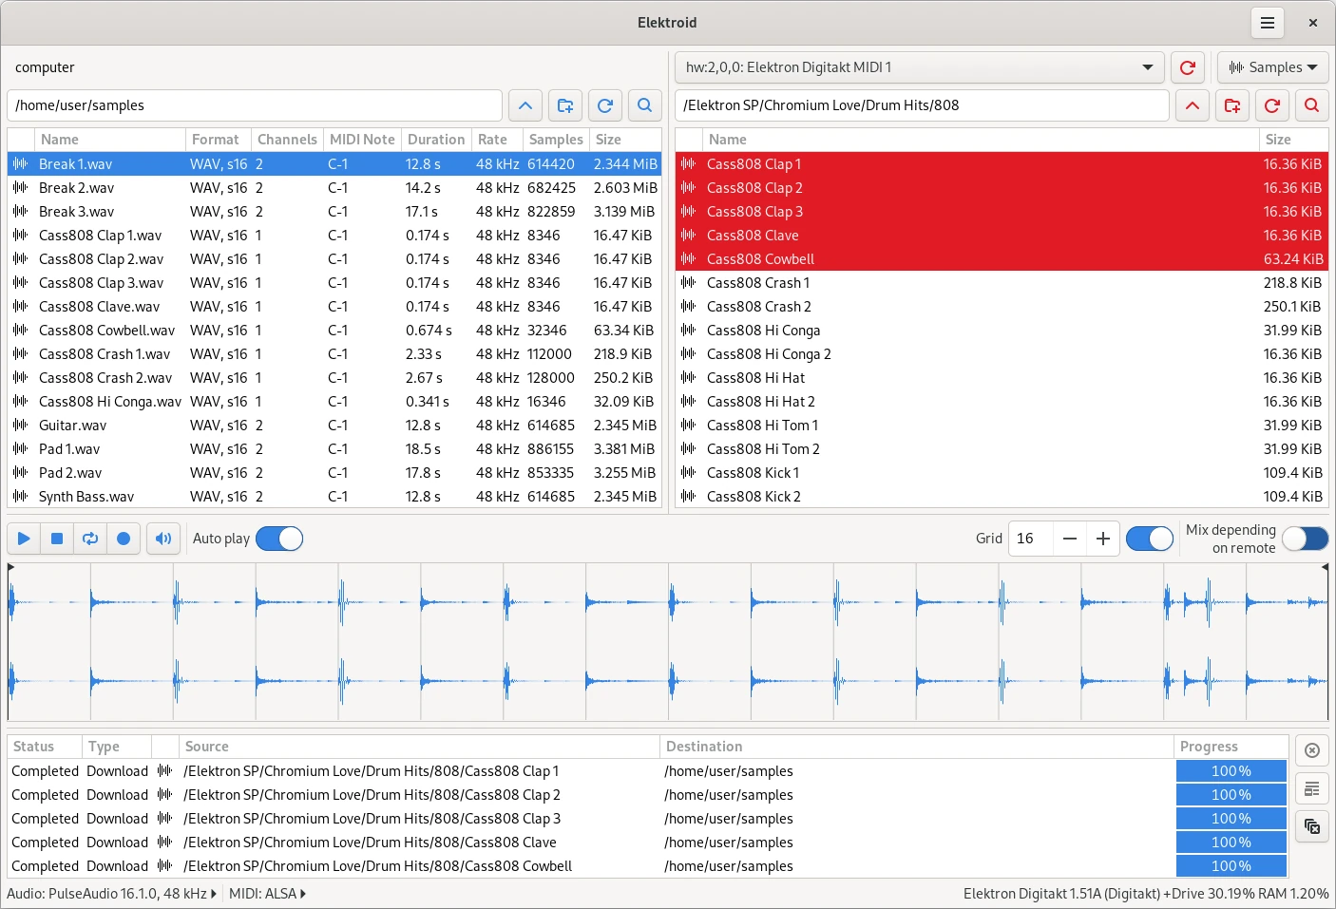Sort local files by Rate column
Screen dimensions: 1336x909
click(x=497, y=140)
